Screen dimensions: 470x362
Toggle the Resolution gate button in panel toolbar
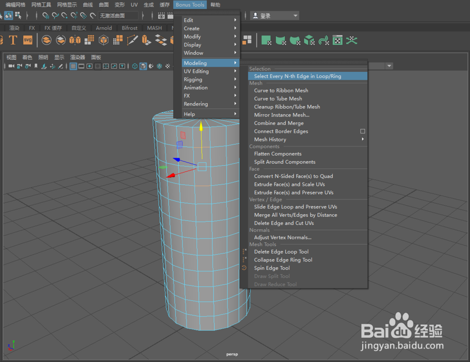coord(89,66)
